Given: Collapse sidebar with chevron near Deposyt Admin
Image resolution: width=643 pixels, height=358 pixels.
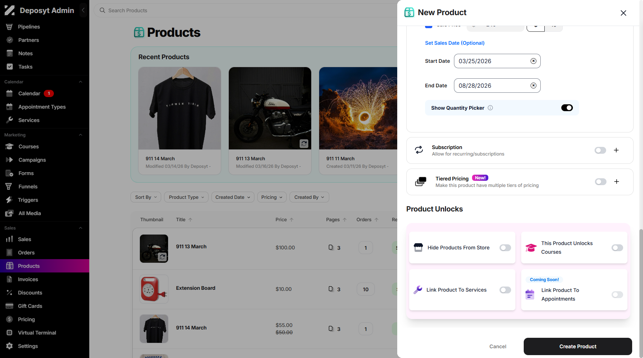Looking at the screenshot, I should point(83,10).
